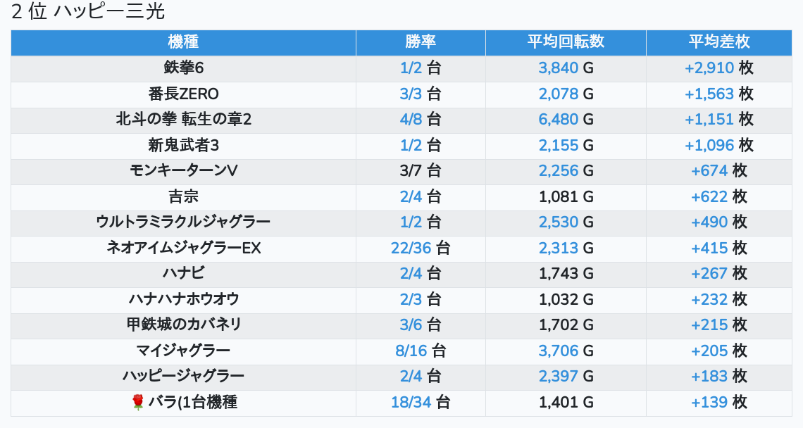Image resolution: width=803 pixels, height=428 pixels.
Task: Select ウルトラミラクルジャグラー machine name
Action: pyautogui.click(x=183, y=222)
